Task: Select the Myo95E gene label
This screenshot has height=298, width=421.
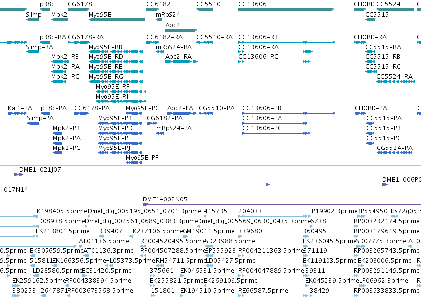Action: point(100,15)
